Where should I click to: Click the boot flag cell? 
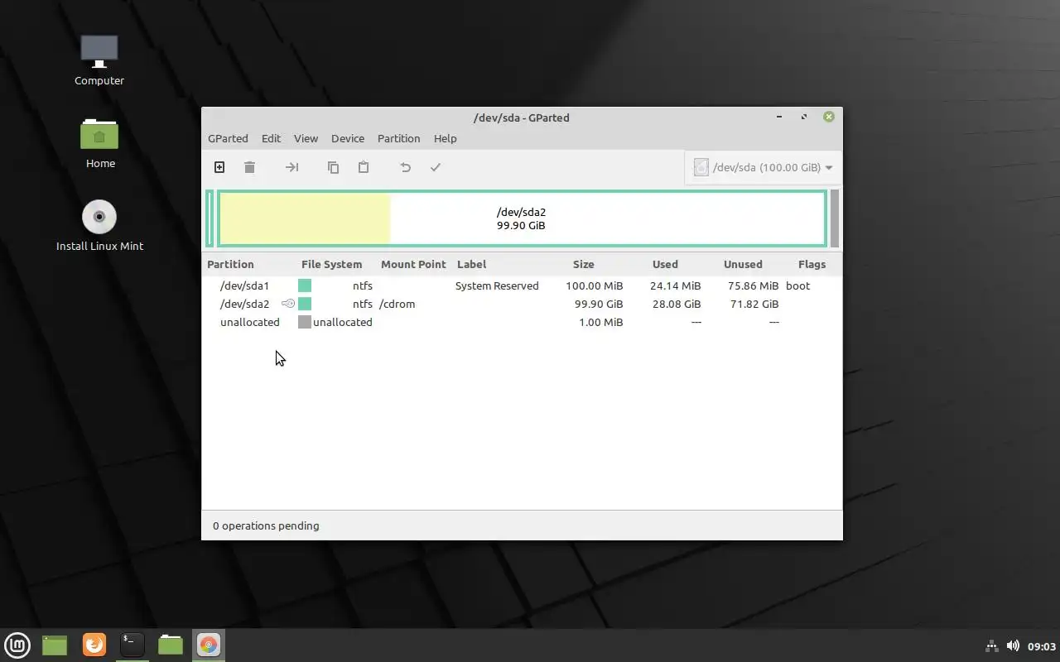[798, 285]
